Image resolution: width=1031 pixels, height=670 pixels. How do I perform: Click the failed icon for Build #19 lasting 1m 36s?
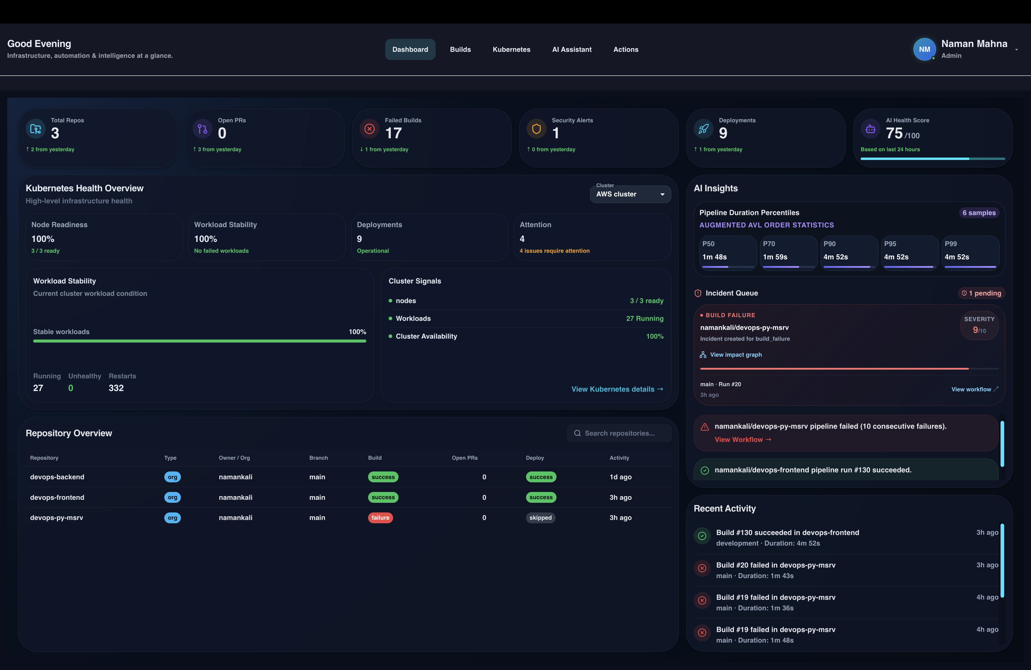point(702,600)
